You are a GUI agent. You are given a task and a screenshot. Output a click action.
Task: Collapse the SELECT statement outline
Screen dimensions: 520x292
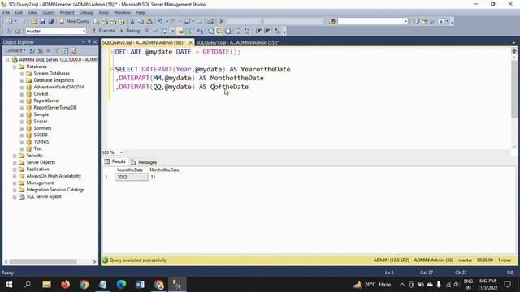[113, 69]
